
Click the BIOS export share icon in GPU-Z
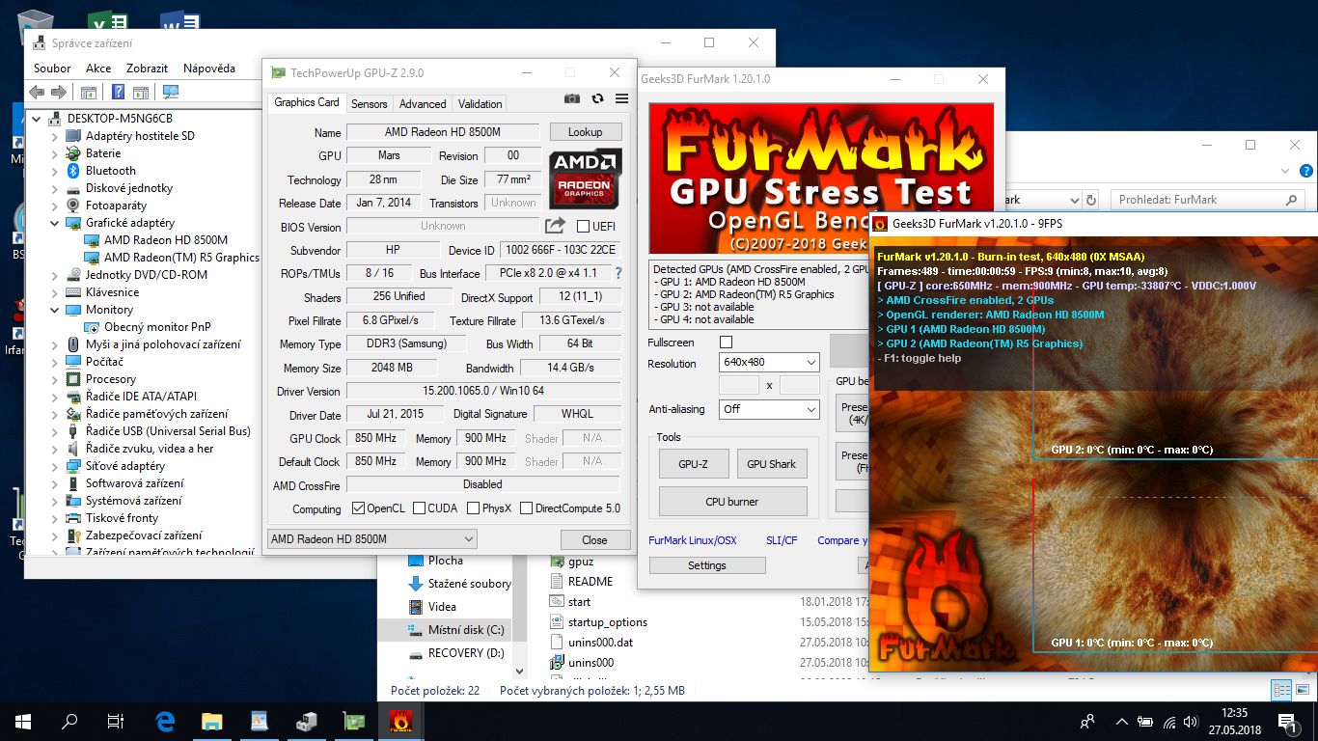pyautogui.click(x=555, y=226)
